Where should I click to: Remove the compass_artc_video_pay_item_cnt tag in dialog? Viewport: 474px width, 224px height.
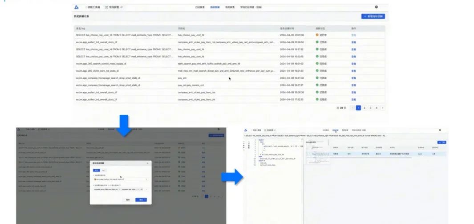pyautogui.click(x=119, y=189)
